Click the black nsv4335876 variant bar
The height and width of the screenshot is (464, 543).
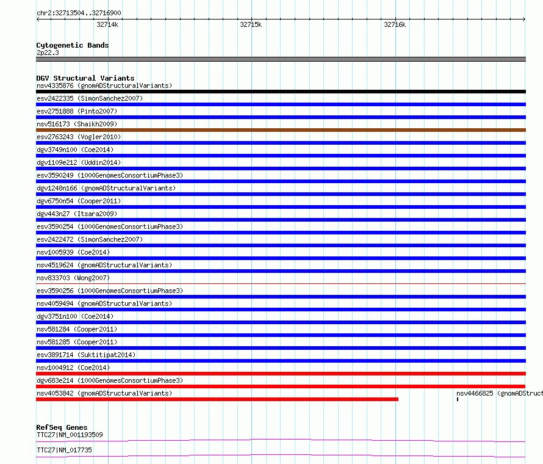pyautogui.click(x=281, y=92)
